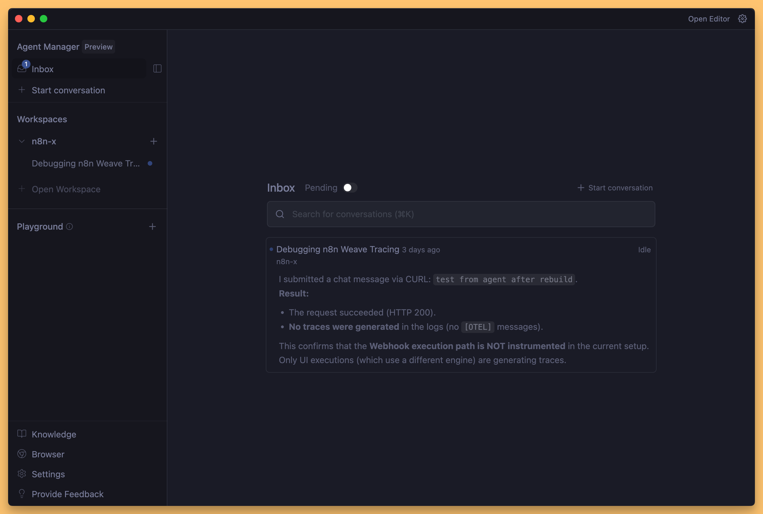
Task: Click the Preview badge next to Agent Manager
Action: click(x=98, y=47)
